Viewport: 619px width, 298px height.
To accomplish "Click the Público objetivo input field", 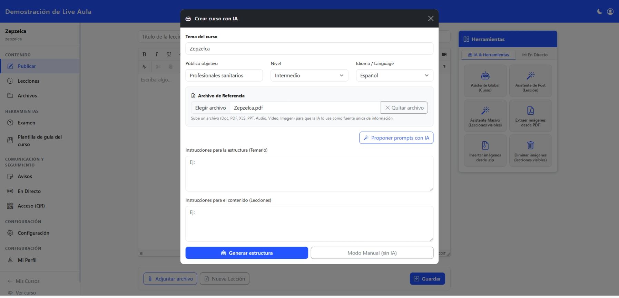I will click(x=224, y=75).
